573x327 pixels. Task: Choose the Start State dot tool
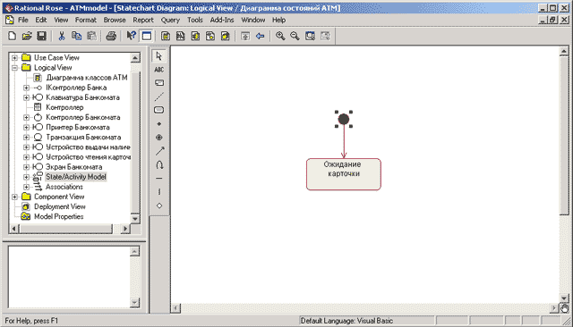click(x=159, y=124)
